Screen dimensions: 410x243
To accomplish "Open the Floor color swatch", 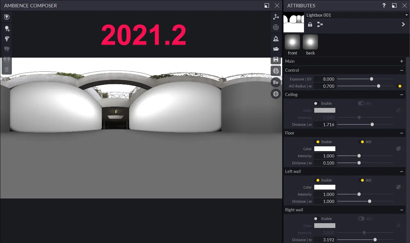I will [324, 149].
